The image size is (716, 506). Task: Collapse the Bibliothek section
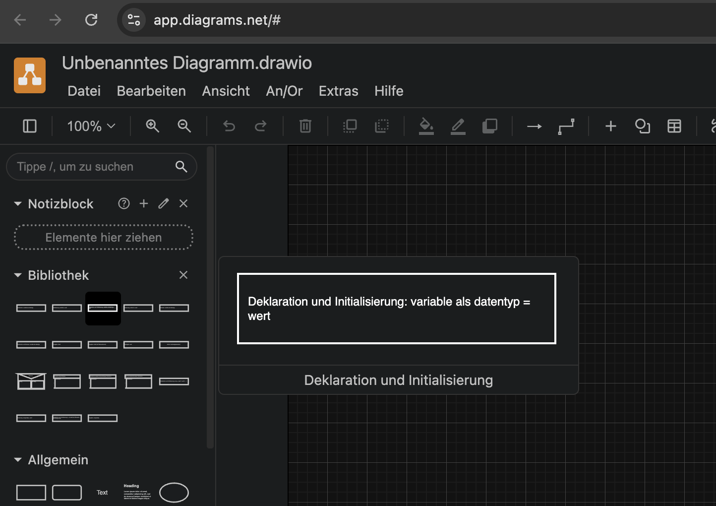click(x=18, y=275)
